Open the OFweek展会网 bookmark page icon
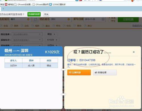Viewport: 142px width, 111px height. click(x=34, y=5)
